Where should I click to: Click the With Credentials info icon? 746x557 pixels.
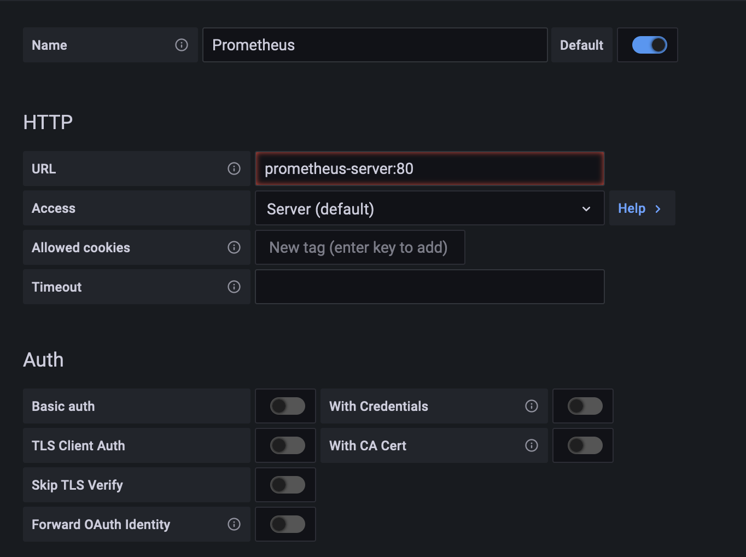click(x=532, y=406)
